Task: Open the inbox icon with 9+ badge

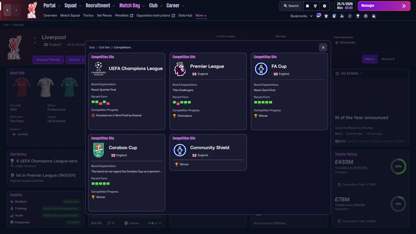Action: pos(318,16)
